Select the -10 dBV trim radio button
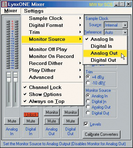This screenshot has height=148, width=133. [x=88, y=83]
